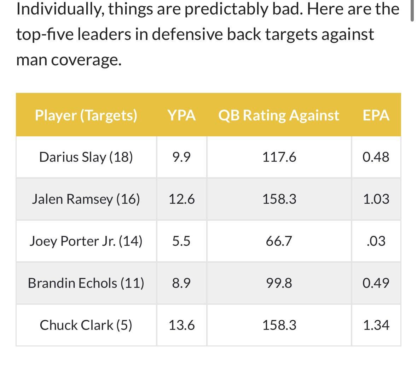
Task: Click Darius Slay's 117.6 QB rating
Action: coord(279,157)
